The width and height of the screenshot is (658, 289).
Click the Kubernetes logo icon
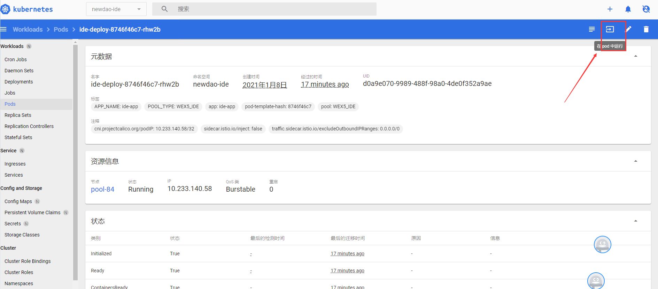6,9
